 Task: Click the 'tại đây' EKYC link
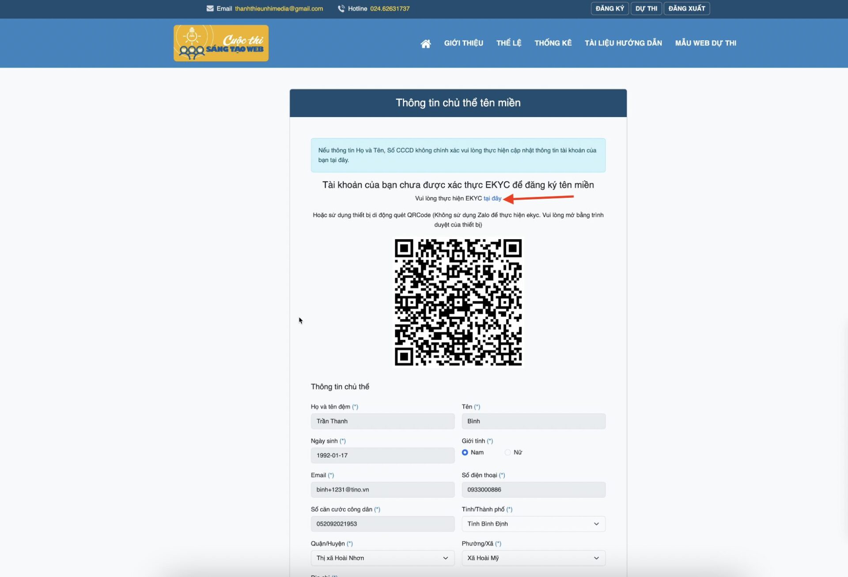coord(492,199)
